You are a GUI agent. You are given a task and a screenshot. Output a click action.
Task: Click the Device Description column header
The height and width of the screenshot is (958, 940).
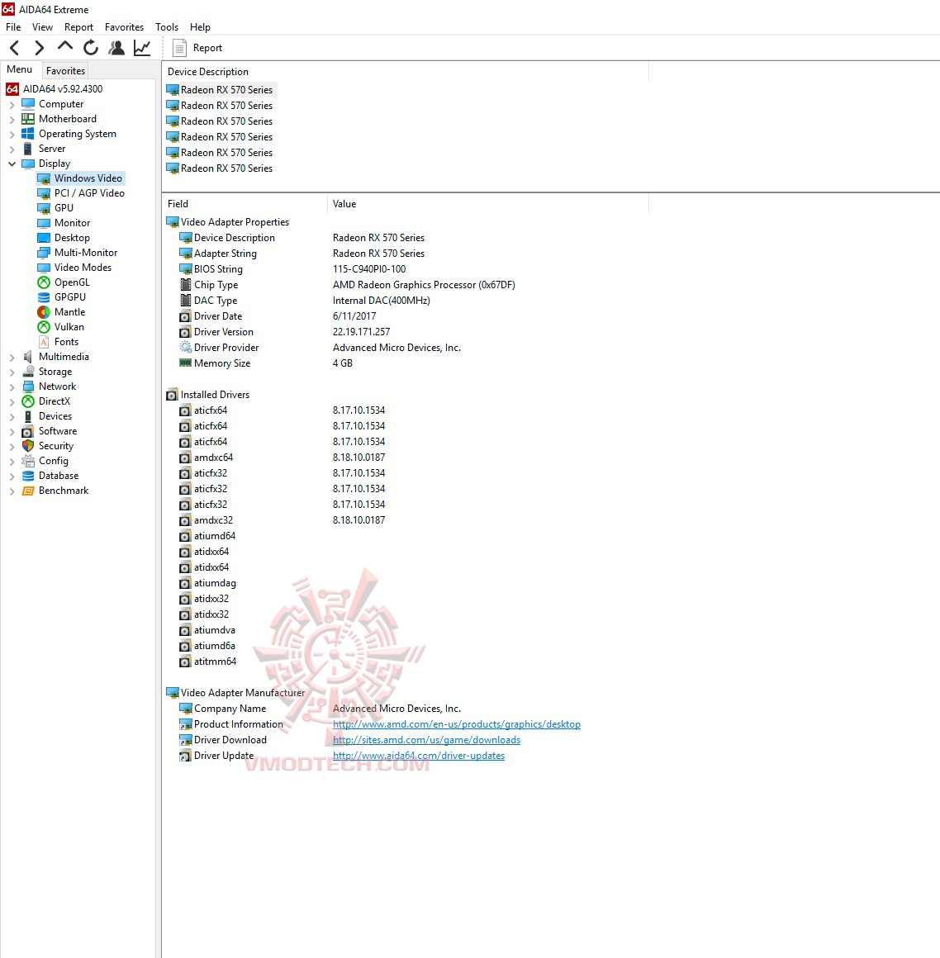coord(406,72)
